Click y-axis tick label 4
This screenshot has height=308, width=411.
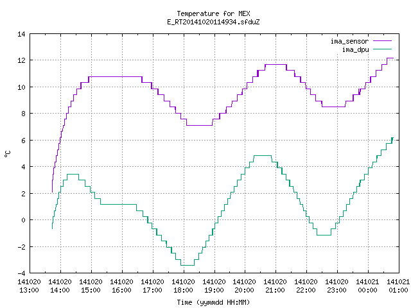[24, 167]
